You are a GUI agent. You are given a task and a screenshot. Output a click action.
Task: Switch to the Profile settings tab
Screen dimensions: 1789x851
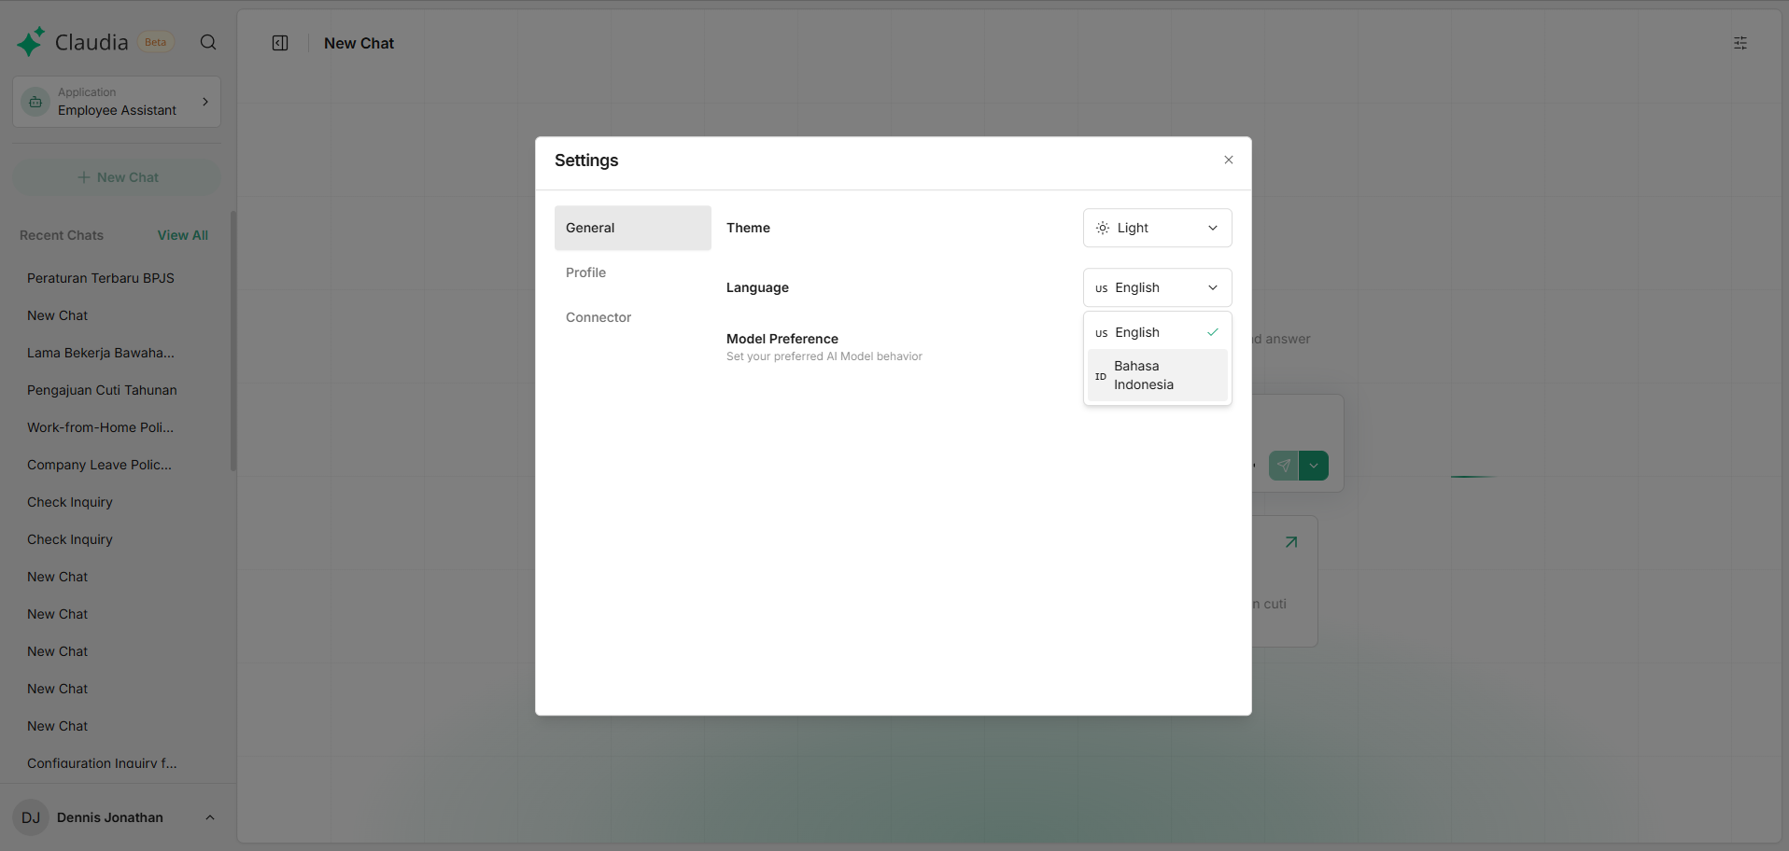tap(585, 272)
